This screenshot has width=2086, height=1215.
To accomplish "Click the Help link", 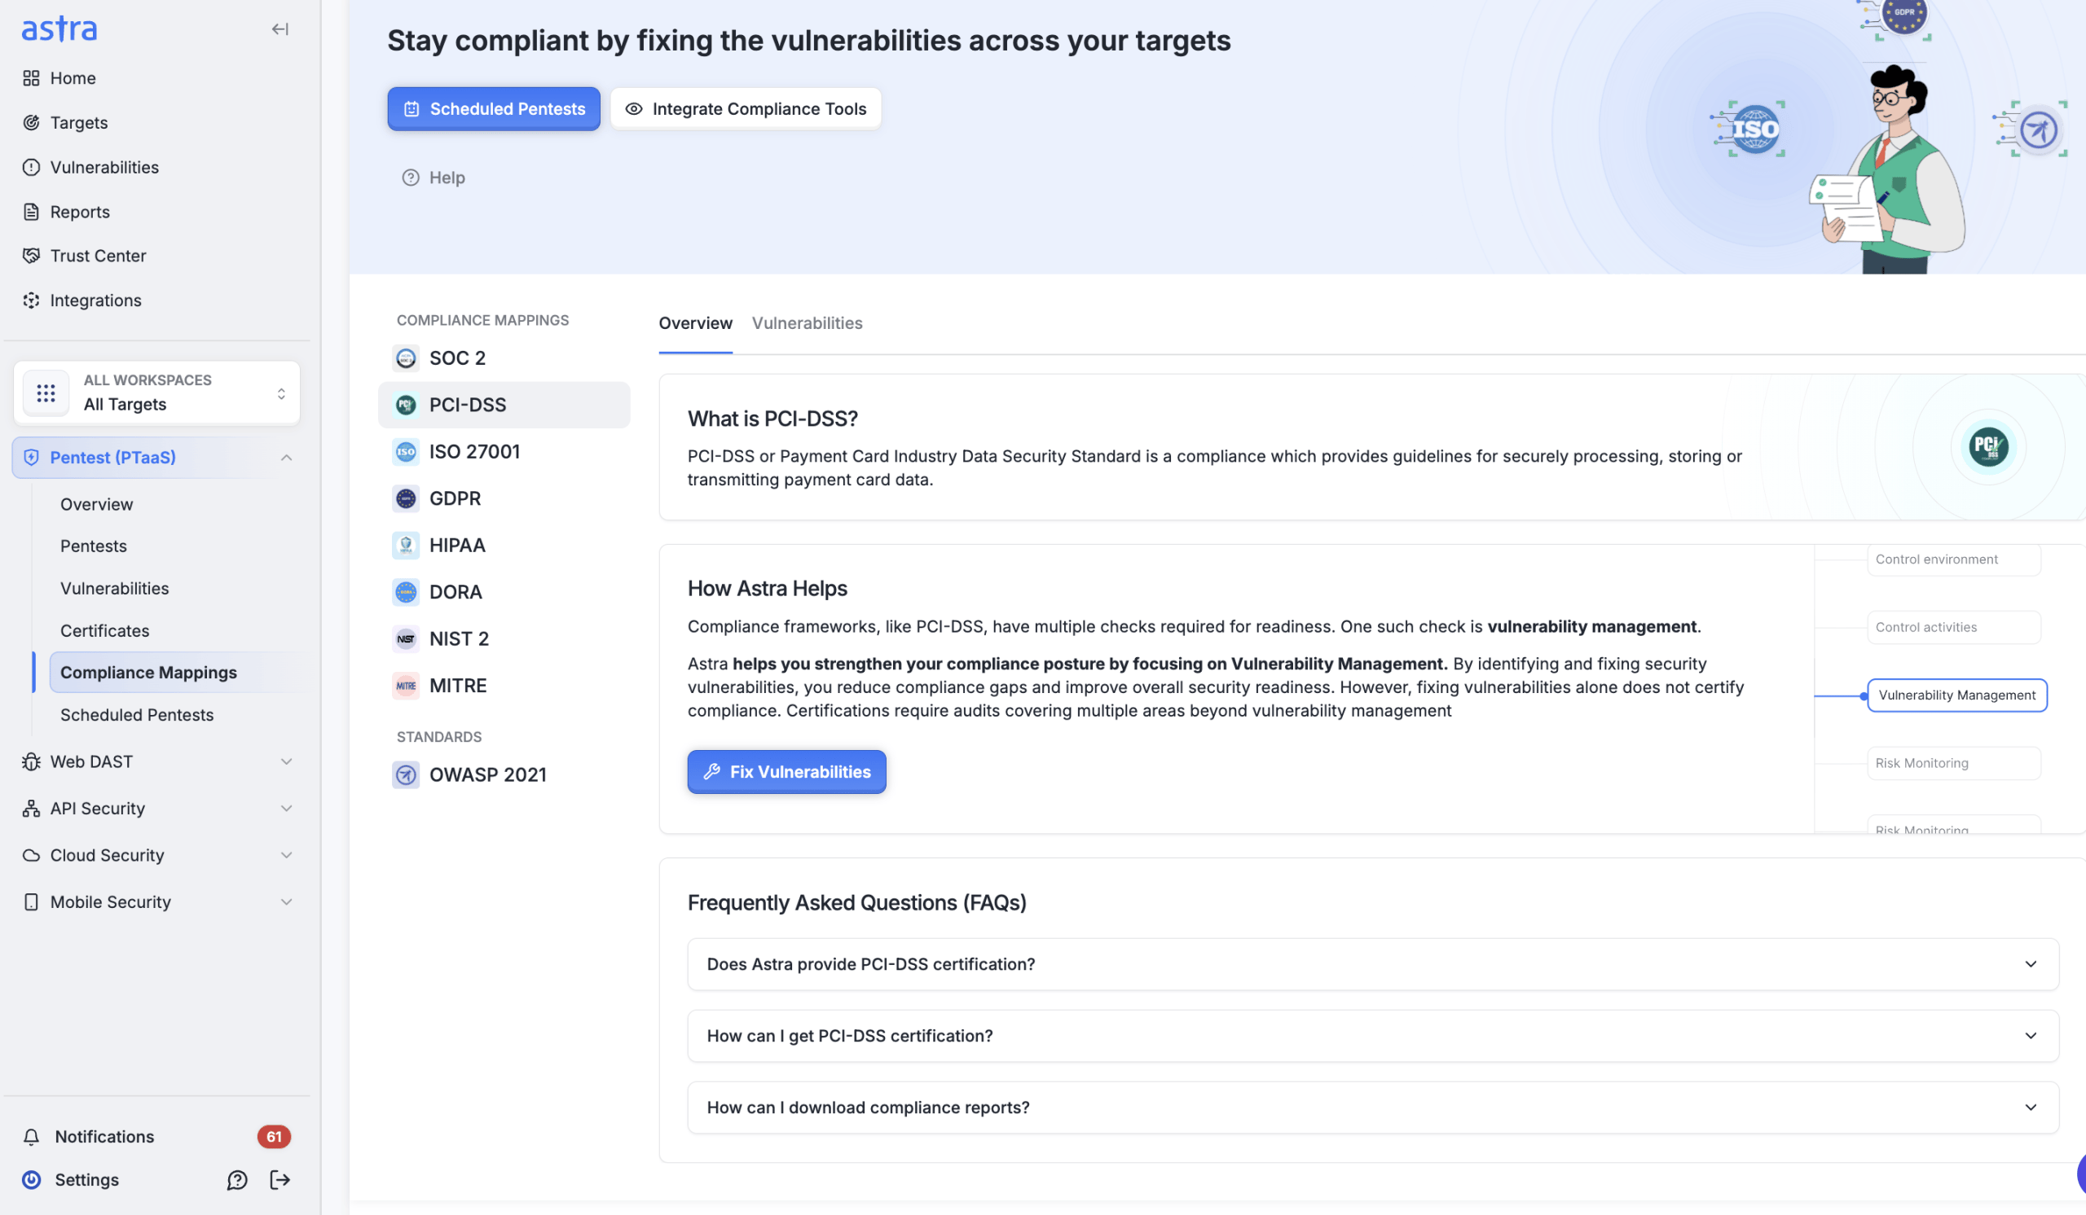I will [433, 178].
